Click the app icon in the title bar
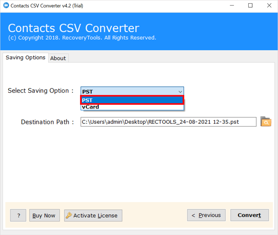The width and height of the screenshot is (278, 235). tap(6, 5)
